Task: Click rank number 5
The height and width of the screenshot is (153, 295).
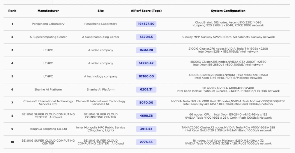Action: pos(12,76)
